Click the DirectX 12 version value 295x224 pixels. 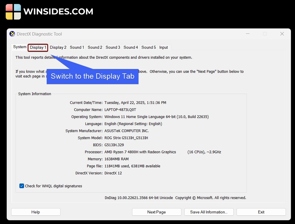(x=113, y=173)
